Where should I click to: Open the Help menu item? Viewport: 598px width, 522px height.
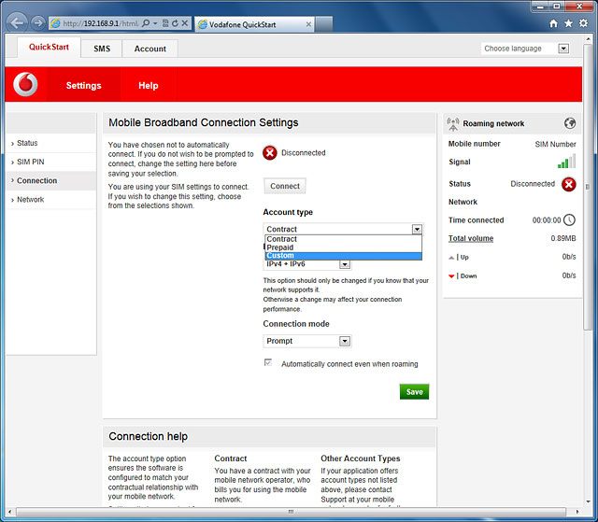click(x=149, y=85)
